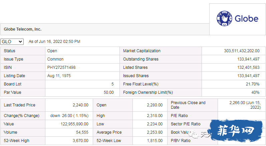The height and width of the screenshot is (146, 266).
Task: Select ISIN code PHY272571498
Action: [x=61, y=68]
